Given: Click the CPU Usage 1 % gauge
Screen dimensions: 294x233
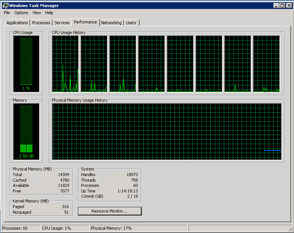Looking at the screenshot, I should pos(26,64).
